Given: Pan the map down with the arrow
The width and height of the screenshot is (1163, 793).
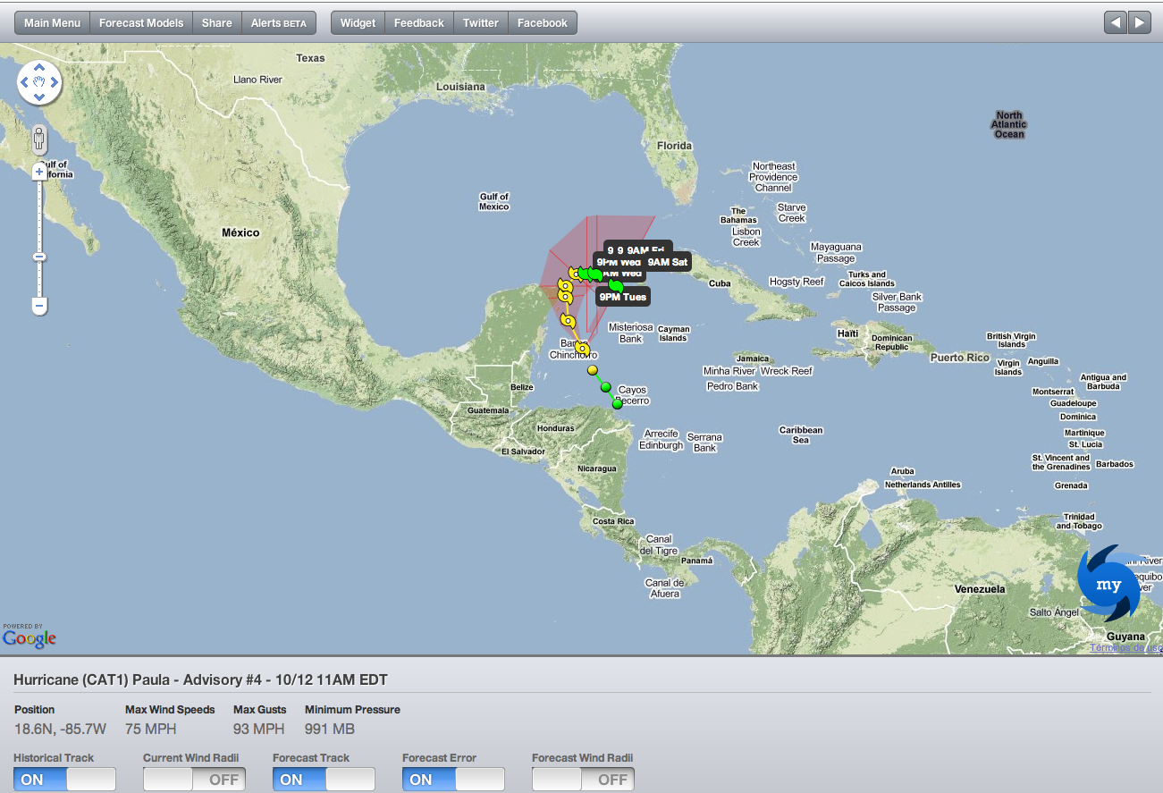Looking at the screenshot, I should pyautogui.click(x=39, y=97).
